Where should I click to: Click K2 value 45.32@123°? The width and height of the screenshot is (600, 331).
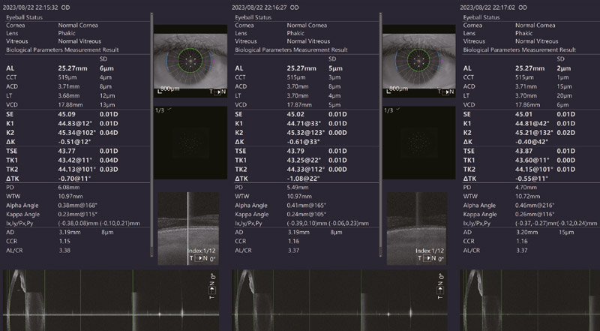(305, 133)
